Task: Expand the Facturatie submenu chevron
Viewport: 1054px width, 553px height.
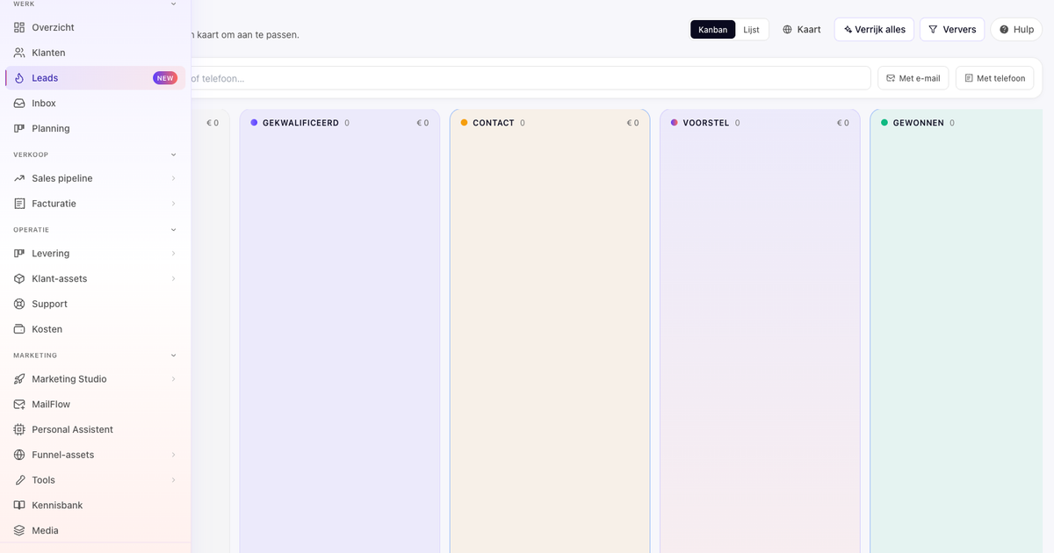Action: pos(173,204)
